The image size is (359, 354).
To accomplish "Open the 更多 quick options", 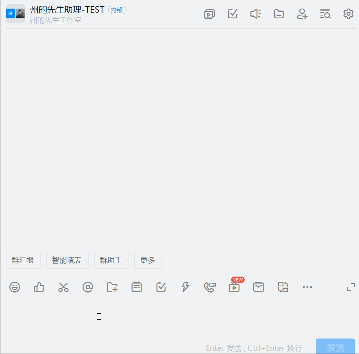I will click(148, 260).
